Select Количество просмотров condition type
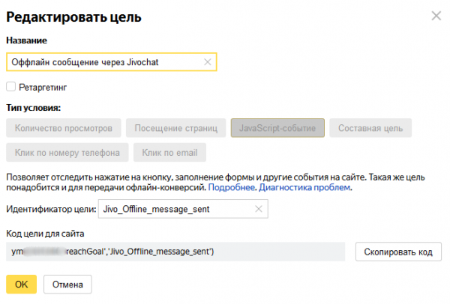The height and width of the screenshot is (304, 450). pos(64,128)
